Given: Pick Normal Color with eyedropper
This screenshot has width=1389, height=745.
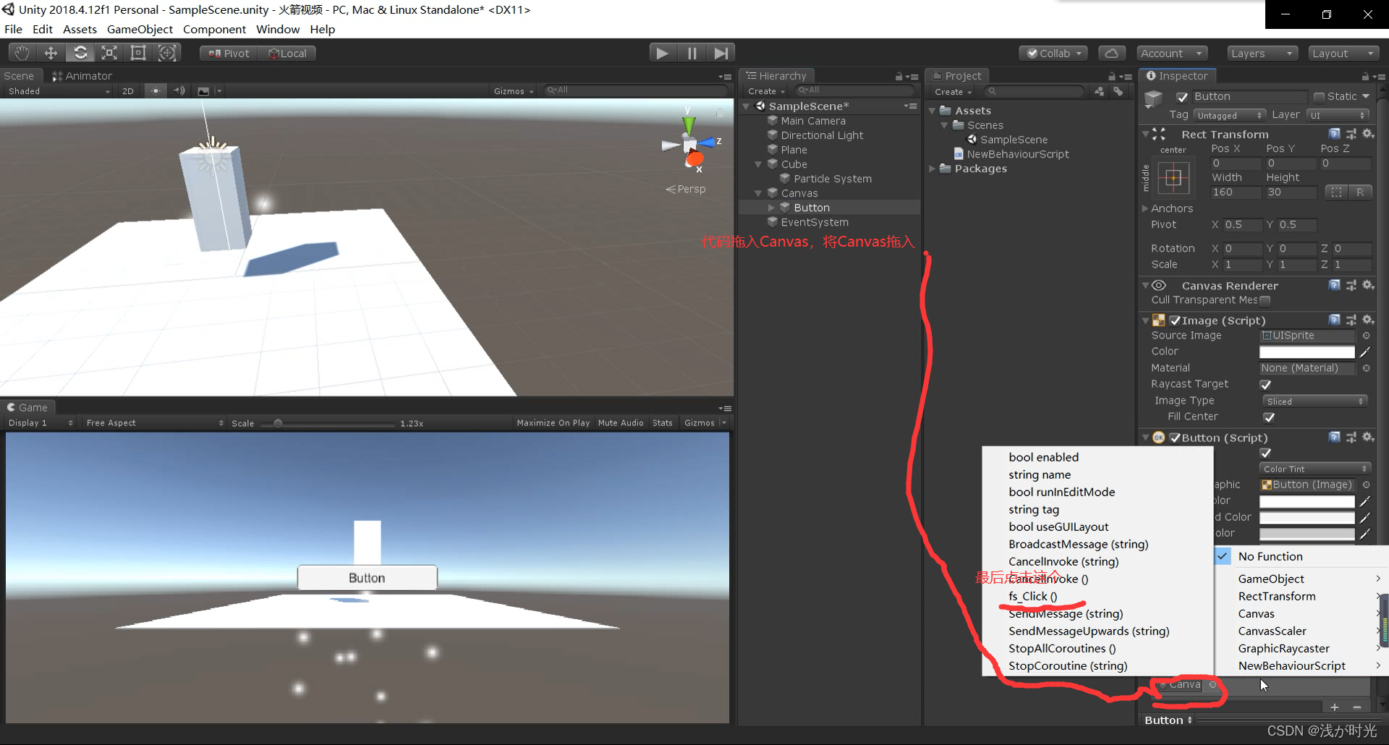Looking at the screenshot, I should click(x=1365, y=501).
